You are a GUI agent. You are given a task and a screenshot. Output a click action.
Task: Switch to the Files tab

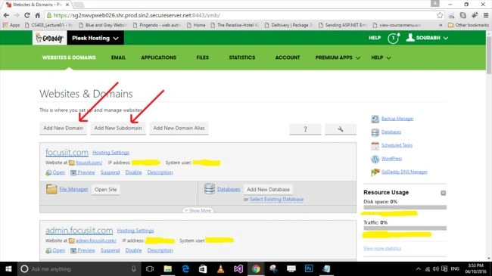tap(202, 57)
